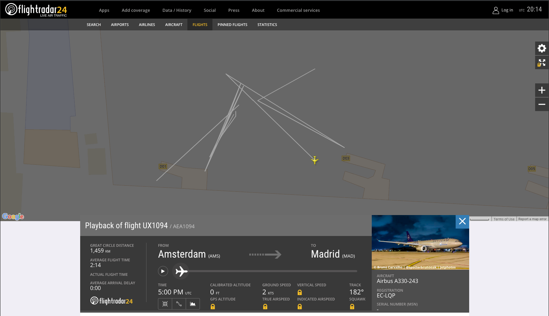This screenshot has width=549, height=316.
Task: Click the Airbus A330-243 aircraft text
Action: click(397, 281)
